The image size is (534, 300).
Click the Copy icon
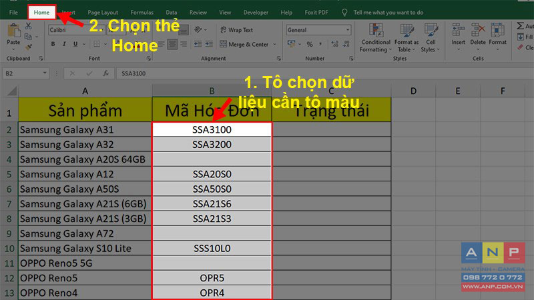coord(28,37)
